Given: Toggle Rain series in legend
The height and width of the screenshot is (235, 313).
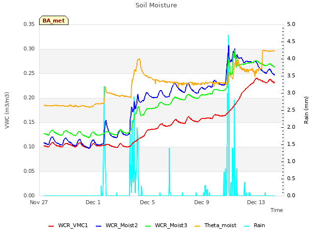Looking at the screenshot, I should (254, 225).
